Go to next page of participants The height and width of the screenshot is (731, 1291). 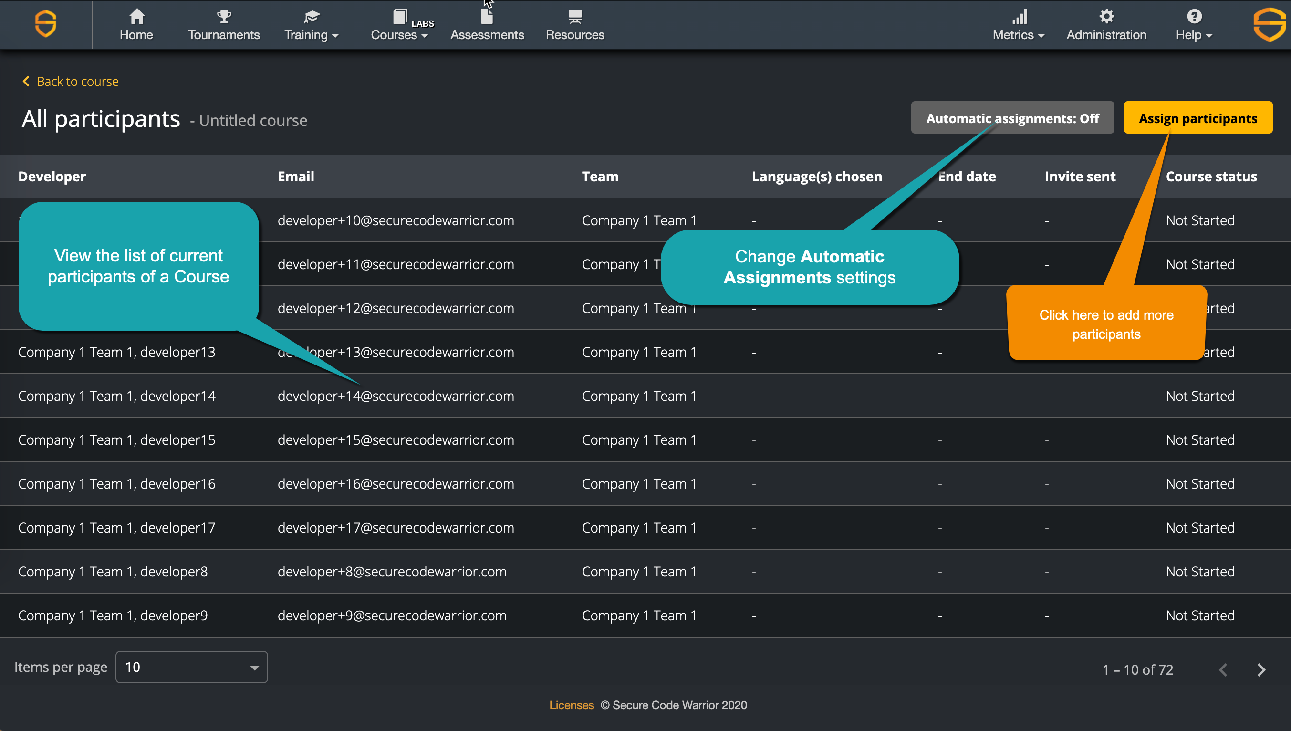tap(1261, 669)
